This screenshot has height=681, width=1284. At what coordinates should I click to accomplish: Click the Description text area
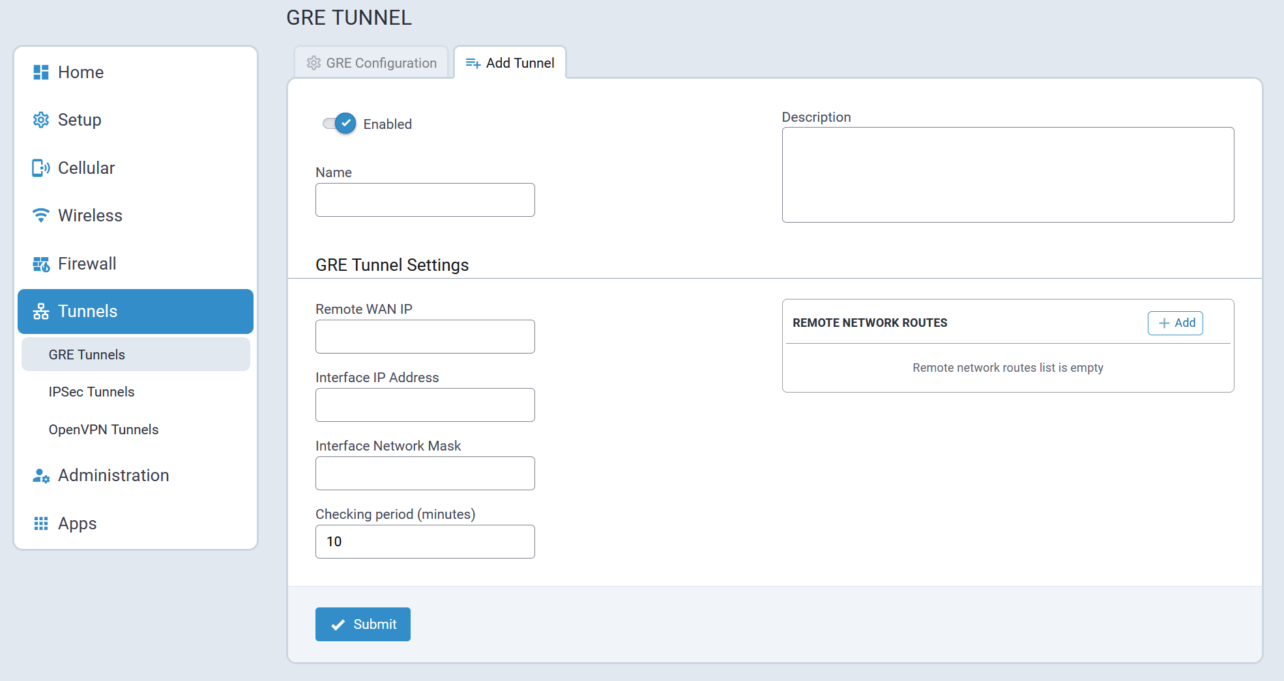click(1007, 174)
